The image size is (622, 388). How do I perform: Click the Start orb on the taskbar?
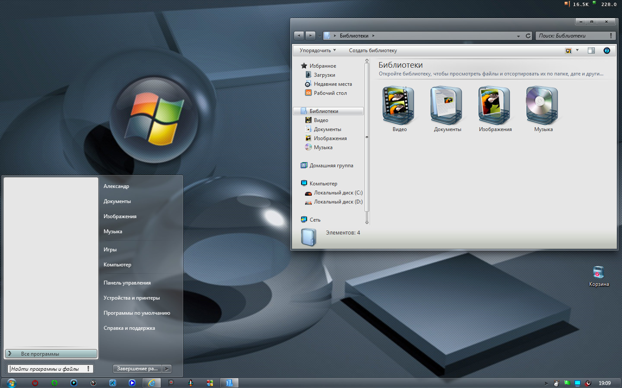[12, 383]
